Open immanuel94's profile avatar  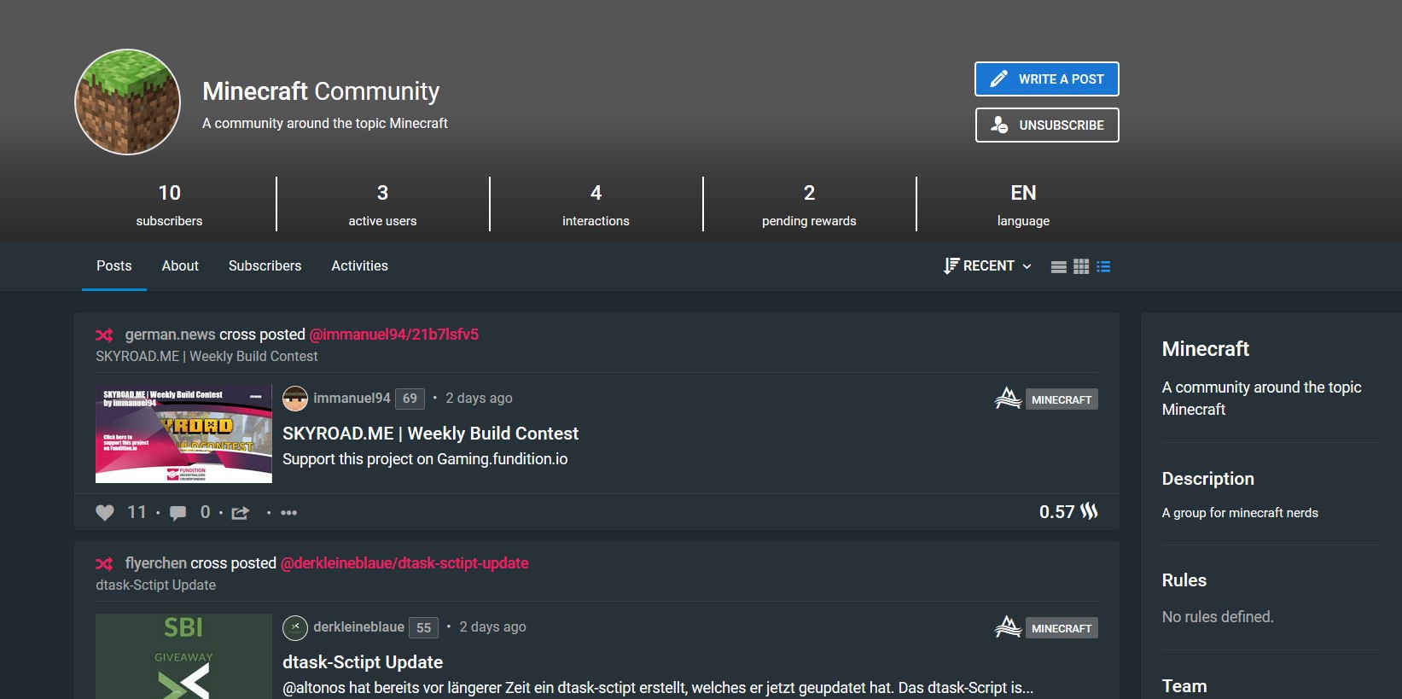point(295,399)
